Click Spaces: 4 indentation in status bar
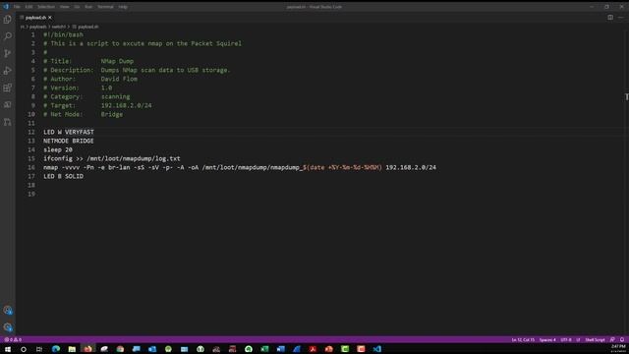The width and height of the screenshot is (629, 354). (547, 340)
